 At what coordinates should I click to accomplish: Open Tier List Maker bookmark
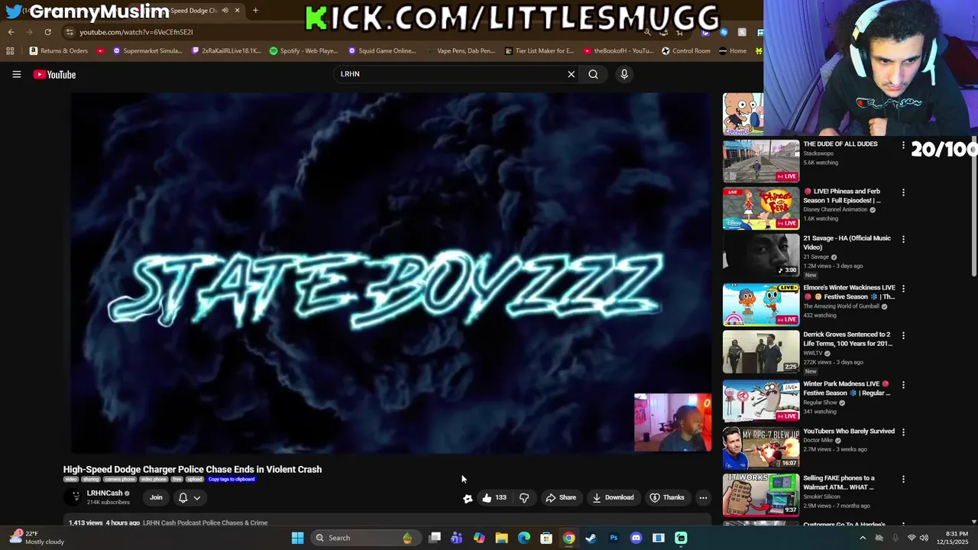pyautogui.click(x=539, y=51)
